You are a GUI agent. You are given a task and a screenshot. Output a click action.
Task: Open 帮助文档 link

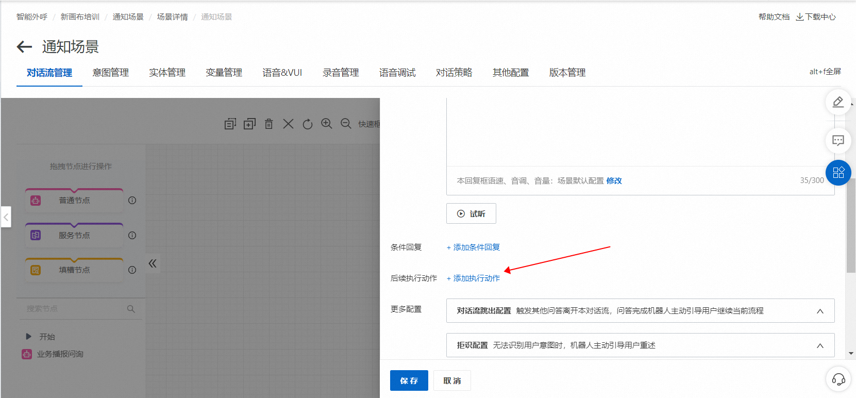[774, 17]
